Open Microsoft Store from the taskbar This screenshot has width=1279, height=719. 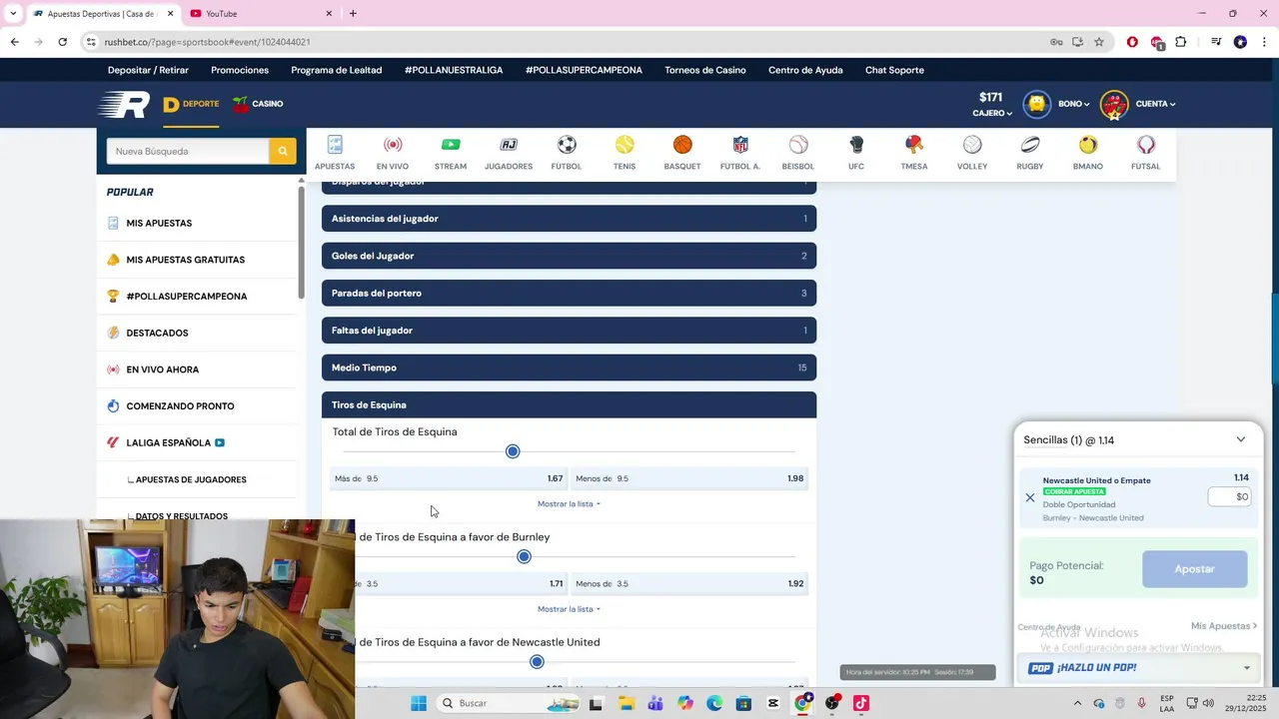743,703
